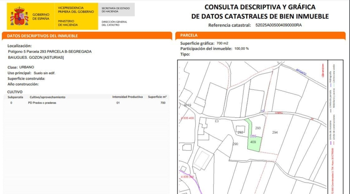
Task: Click the purple '005' polygon label on map
Action: pyautogui.click(x=253, y=136)
